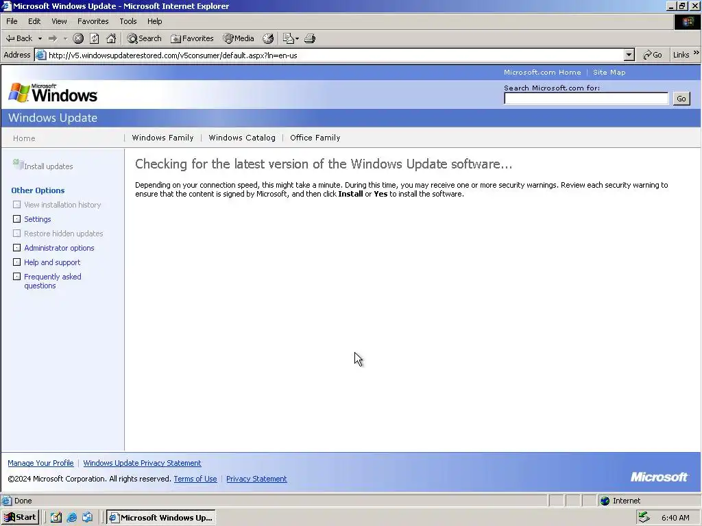Click the Go button beside the address bar
Viewport: 702px width, 526px height.
(x=653, y=55)
